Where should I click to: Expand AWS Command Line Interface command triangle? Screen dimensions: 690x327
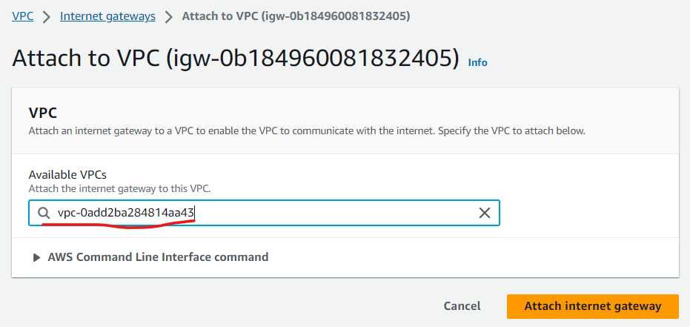(x=37, y=257)
